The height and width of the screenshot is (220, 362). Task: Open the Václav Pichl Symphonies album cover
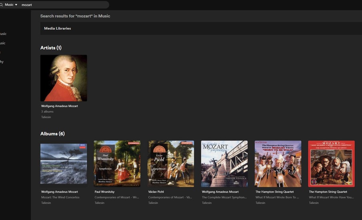[x=171, y=164]
